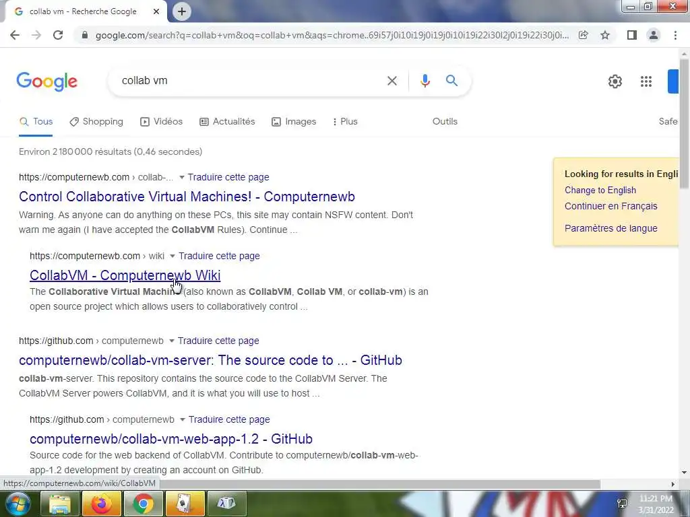
Task: Click the 'Environ 2 180 000 résultats' text
Action: point(111,151)
